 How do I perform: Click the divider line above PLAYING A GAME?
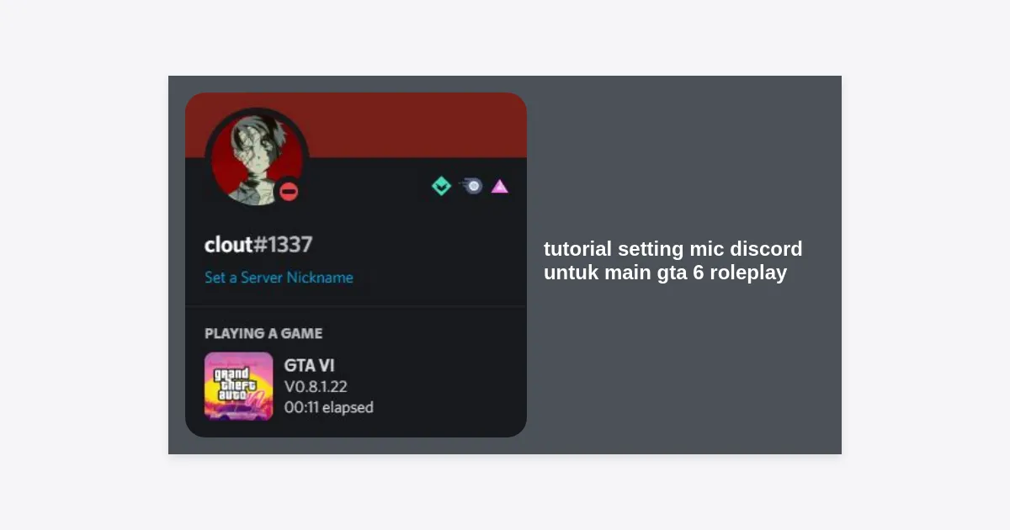pyautogui.click(x=356, y=306)
